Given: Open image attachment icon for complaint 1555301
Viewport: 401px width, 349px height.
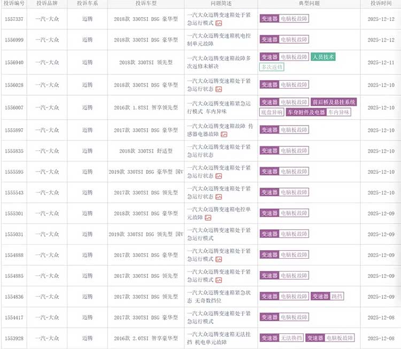Looking at the screenshot, I should pos(208,218).
